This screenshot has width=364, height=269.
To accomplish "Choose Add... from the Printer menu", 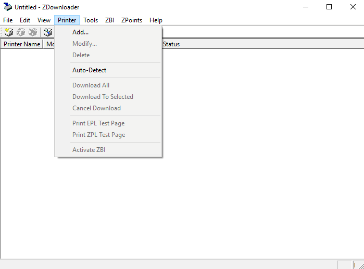I will [x=80, y=32].
